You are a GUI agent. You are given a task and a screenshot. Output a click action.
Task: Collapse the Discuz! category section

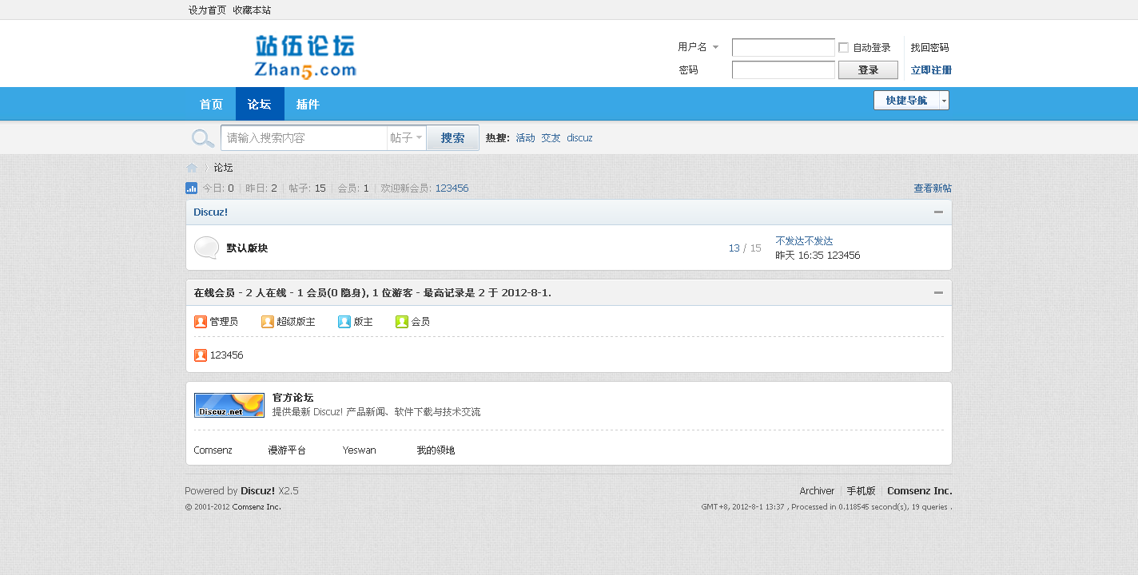(938, 212)
